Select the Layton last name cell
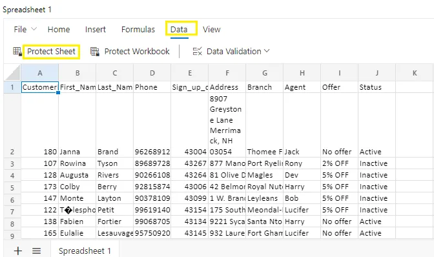The width and height of the screenshot is (434, 257). click(114, 198)
